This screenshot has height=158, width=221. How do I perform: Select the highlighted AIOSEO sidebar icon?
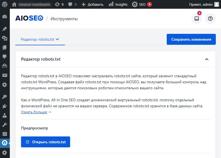coord(5,143)
